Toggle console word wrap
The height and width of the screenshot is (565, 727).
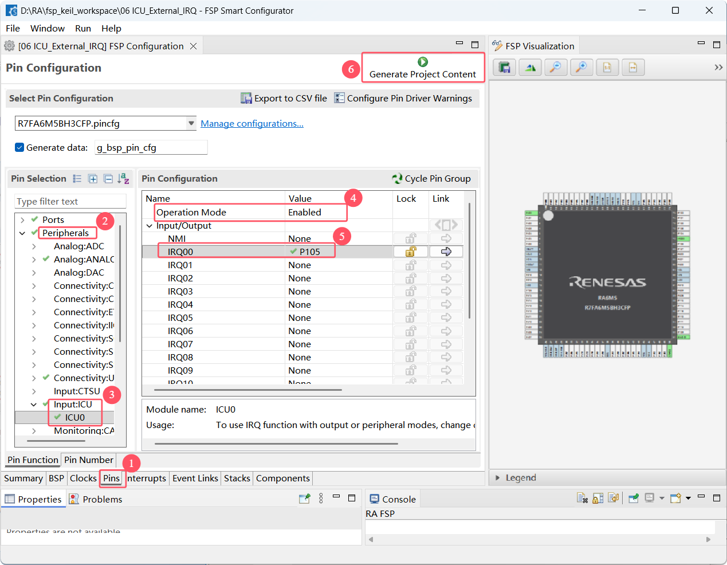pos(613,499)
